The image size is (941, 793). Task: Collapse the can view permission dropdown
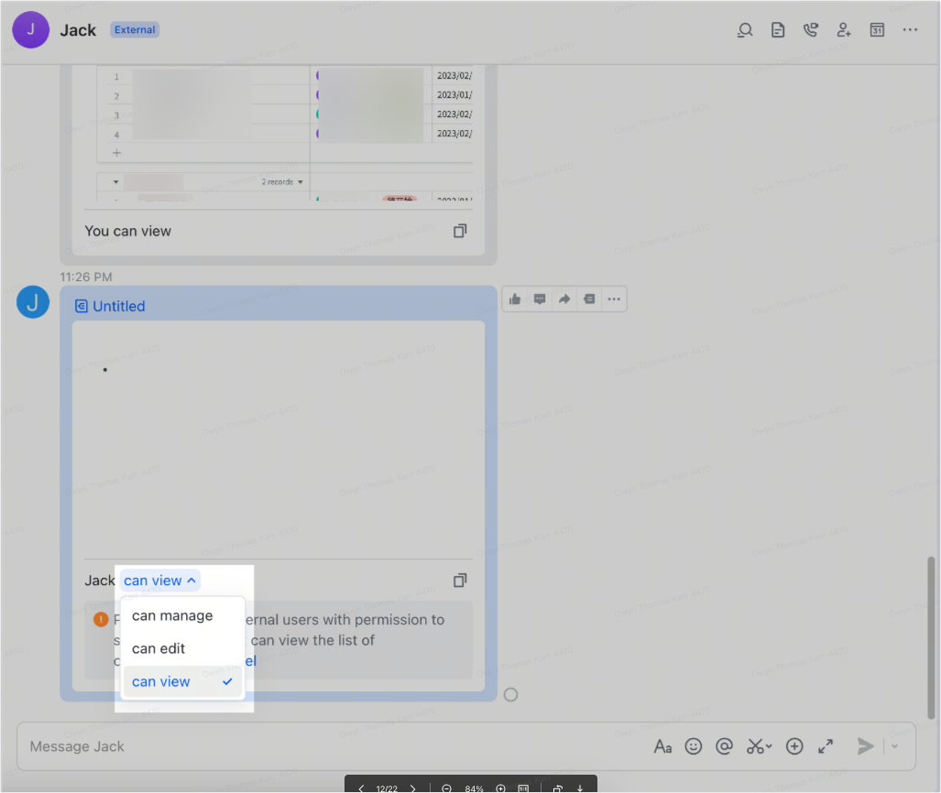click(x=159, y=580)
